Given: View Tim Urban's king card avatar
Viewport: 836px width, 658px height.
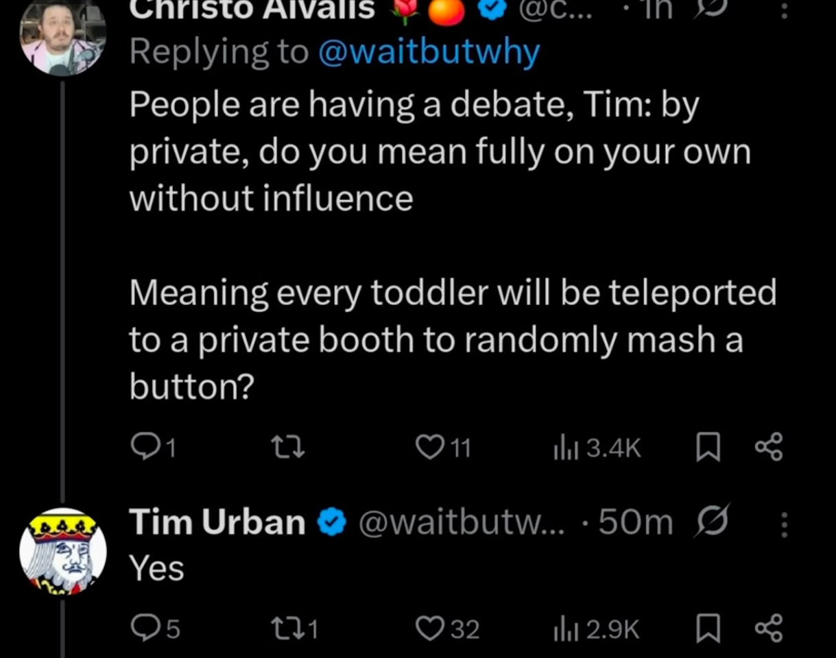Looking at the screenshot, I should [63, 551].
